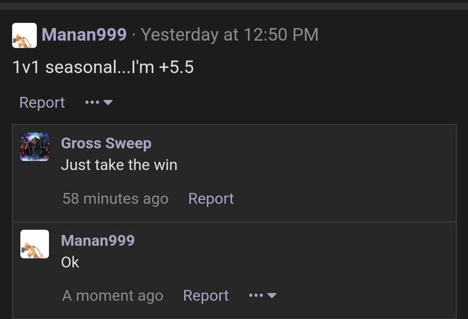Click the down caret beside the post's ellipsis
This screenshot has height=319, width=468.
[x=108, y=103]
